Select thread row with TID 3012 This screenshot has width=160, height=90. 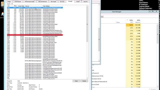pos(35,20)
